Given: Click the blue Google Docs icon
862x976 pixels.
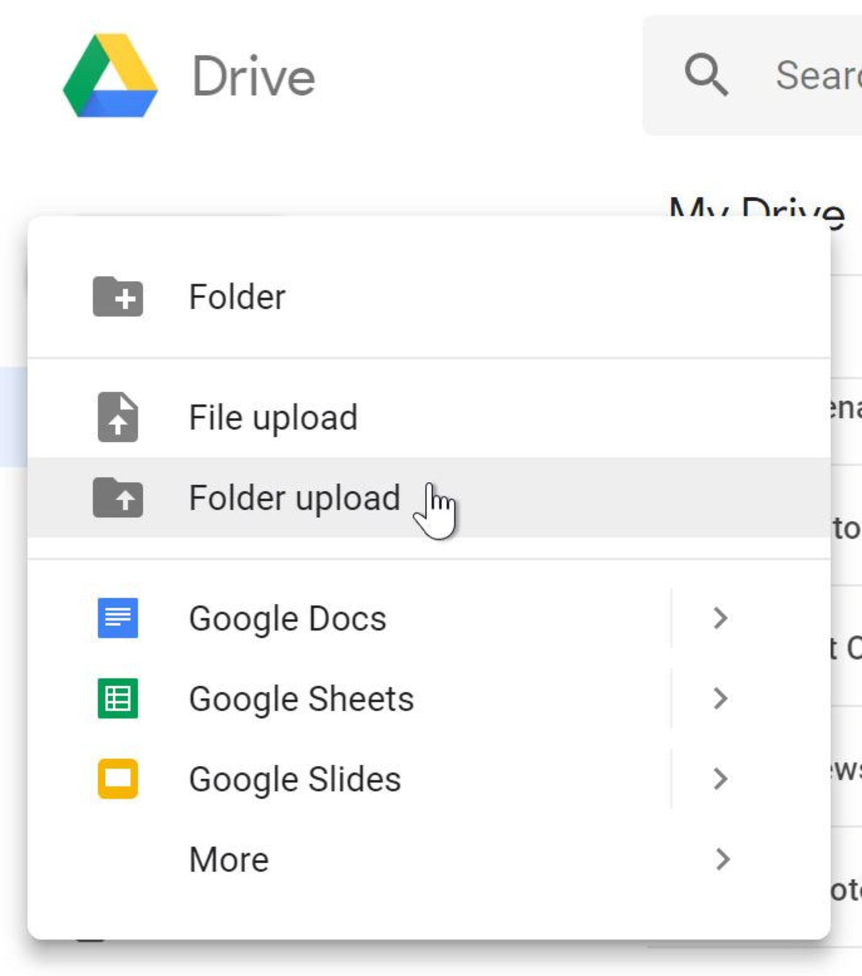Looking at the screenshot, I should (118, 618).
